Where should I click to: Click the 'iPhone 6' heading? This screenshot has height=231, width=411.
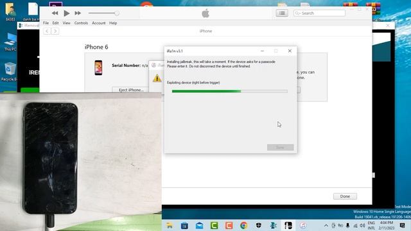point(96,47)
